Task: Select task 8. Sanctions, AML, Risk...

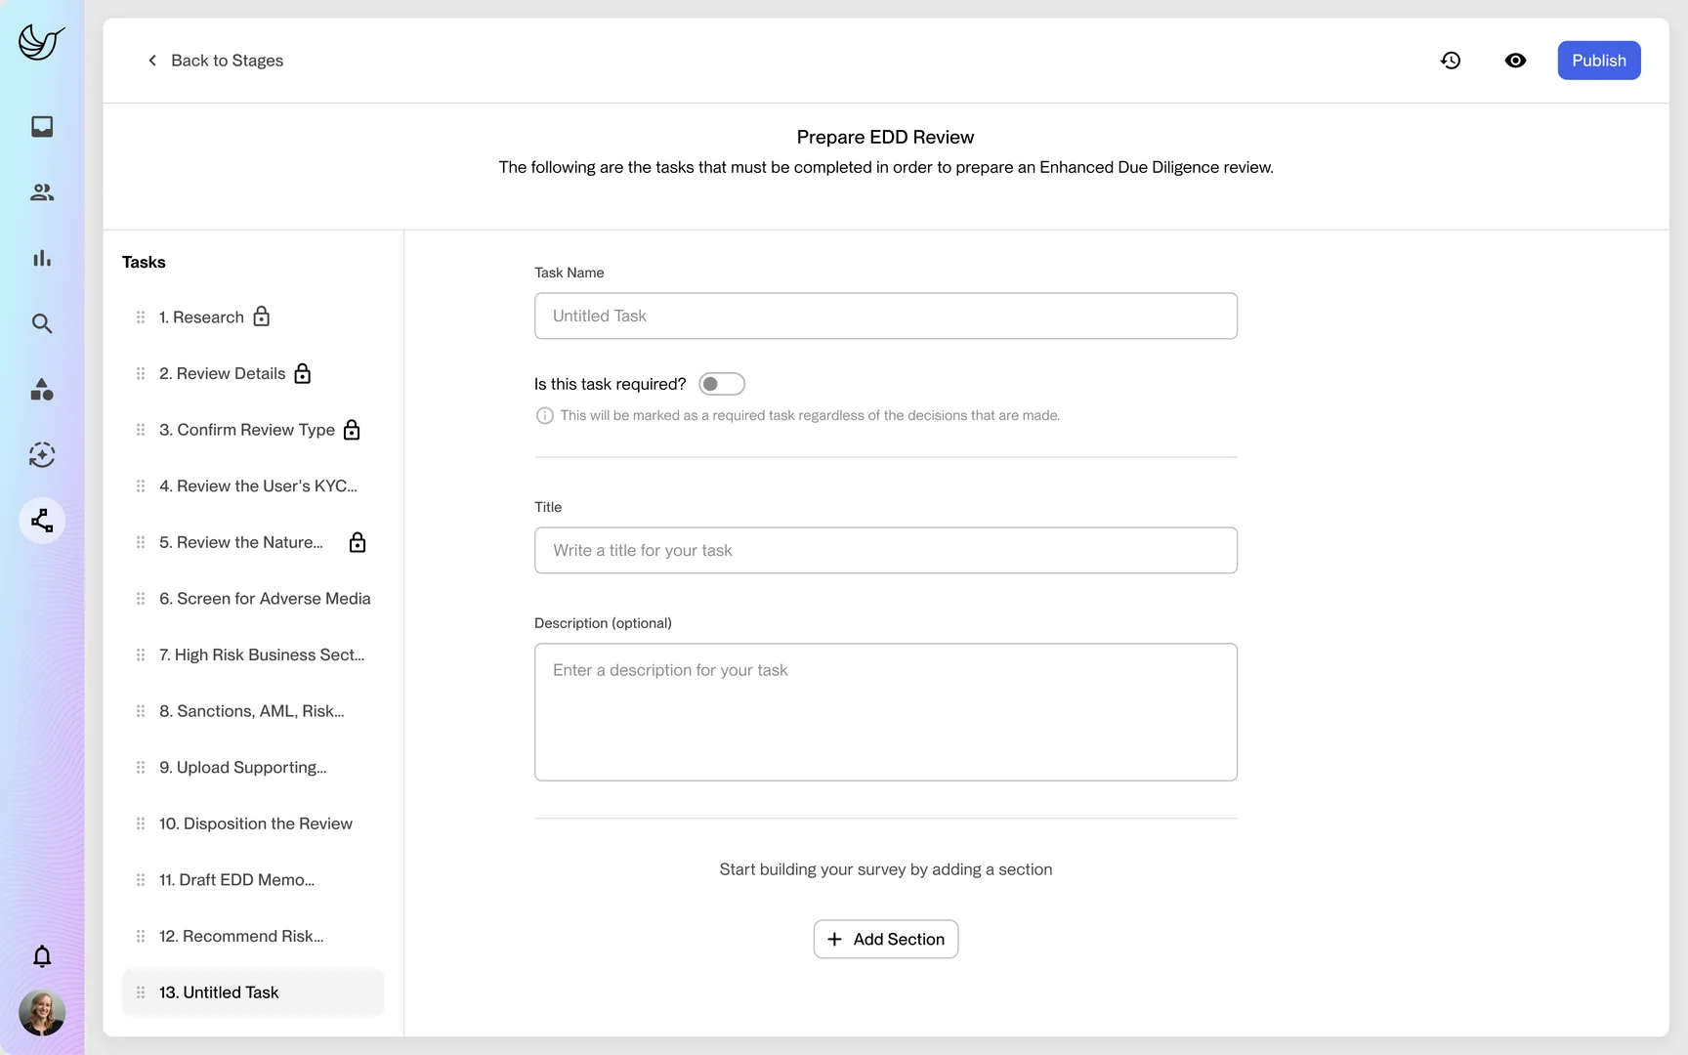Action: point(251,711)
